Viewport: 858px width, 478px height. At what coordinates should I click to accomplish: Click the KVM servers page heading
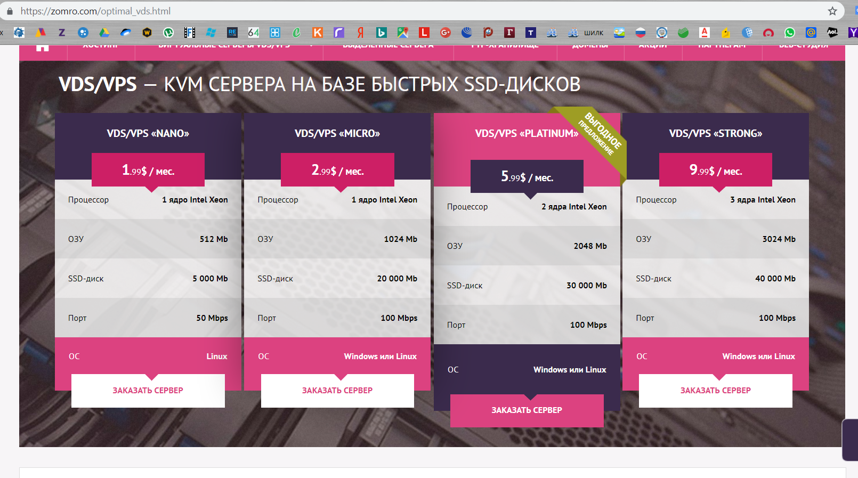point(319,84)
